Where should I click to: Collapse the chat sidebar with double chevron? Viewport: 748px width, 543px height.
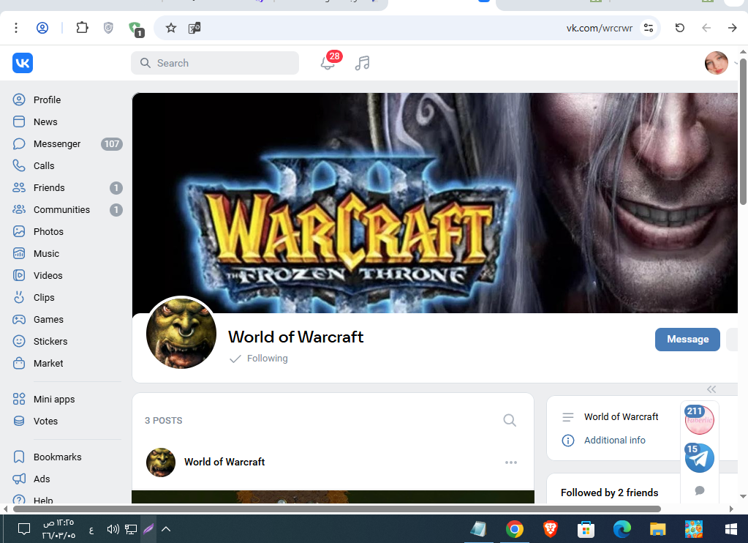[x=711, y=389]
